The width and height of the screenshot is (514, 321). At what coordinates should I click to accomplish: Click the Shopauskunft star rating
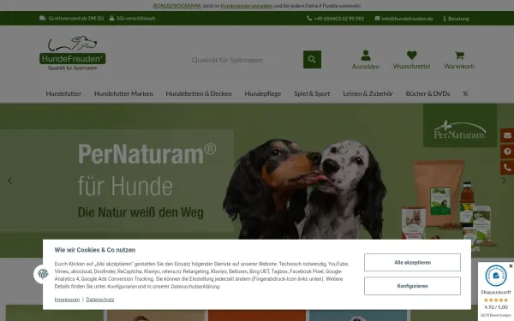click(496, 300)
